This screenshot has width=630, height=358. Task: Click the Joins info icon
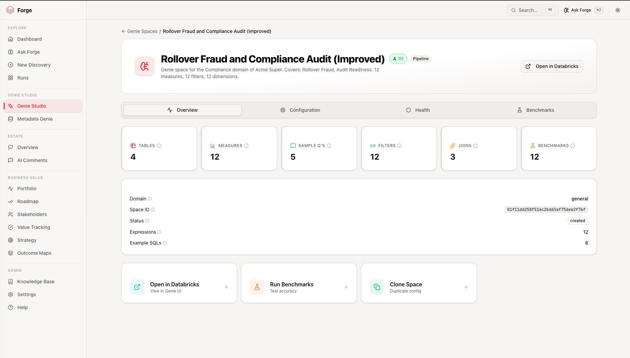click(475, 146)
